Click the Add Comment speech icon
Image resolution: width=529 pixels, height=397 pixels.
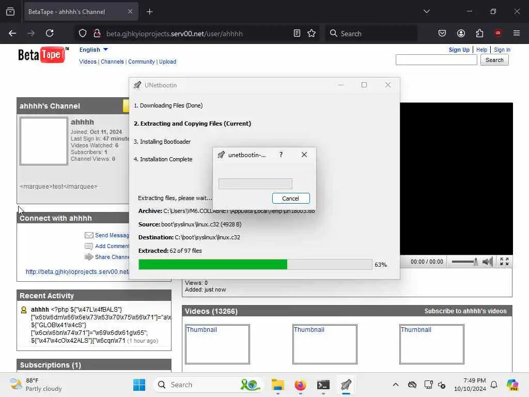[x=89, y=246]
